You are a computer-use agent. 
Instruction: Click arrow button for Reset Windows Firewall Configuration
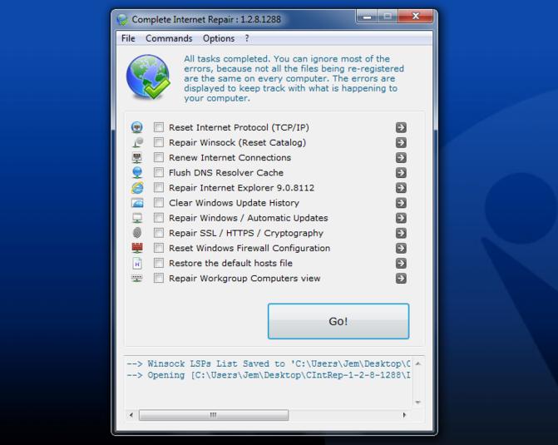tap(401, 248)
